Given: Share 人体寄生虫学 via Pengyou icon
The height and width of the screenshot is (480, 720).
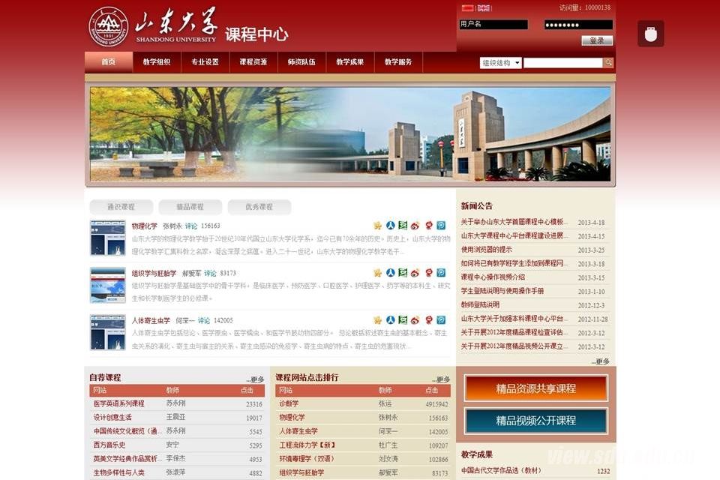Looking at the screenshot, I should pos(441,320).
